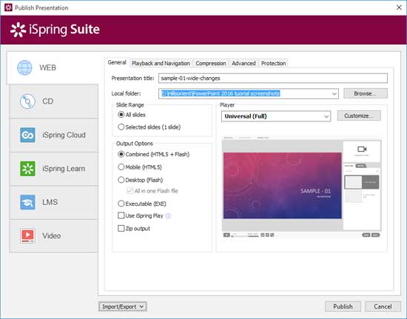This screenshot has height=319, width=407.
Task: Toggle the All in one Flash file checkbox
Action: pyautogui.click(x=129, y=191)
